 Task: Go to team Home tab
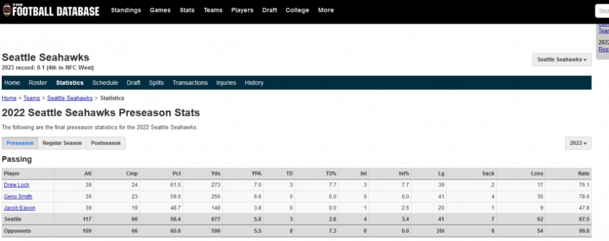tap(12, 83)
